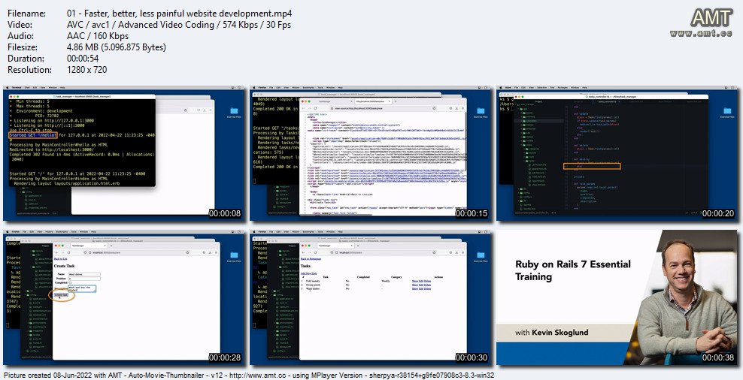Follow Back to Homepage link
Screen dimensions: 743x380
click(311, 259)
